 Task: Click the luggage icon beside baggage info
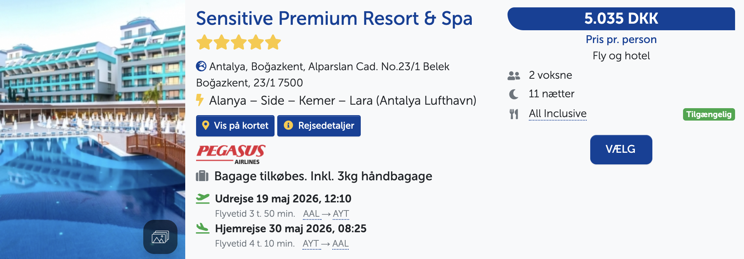tap(202, 176)
